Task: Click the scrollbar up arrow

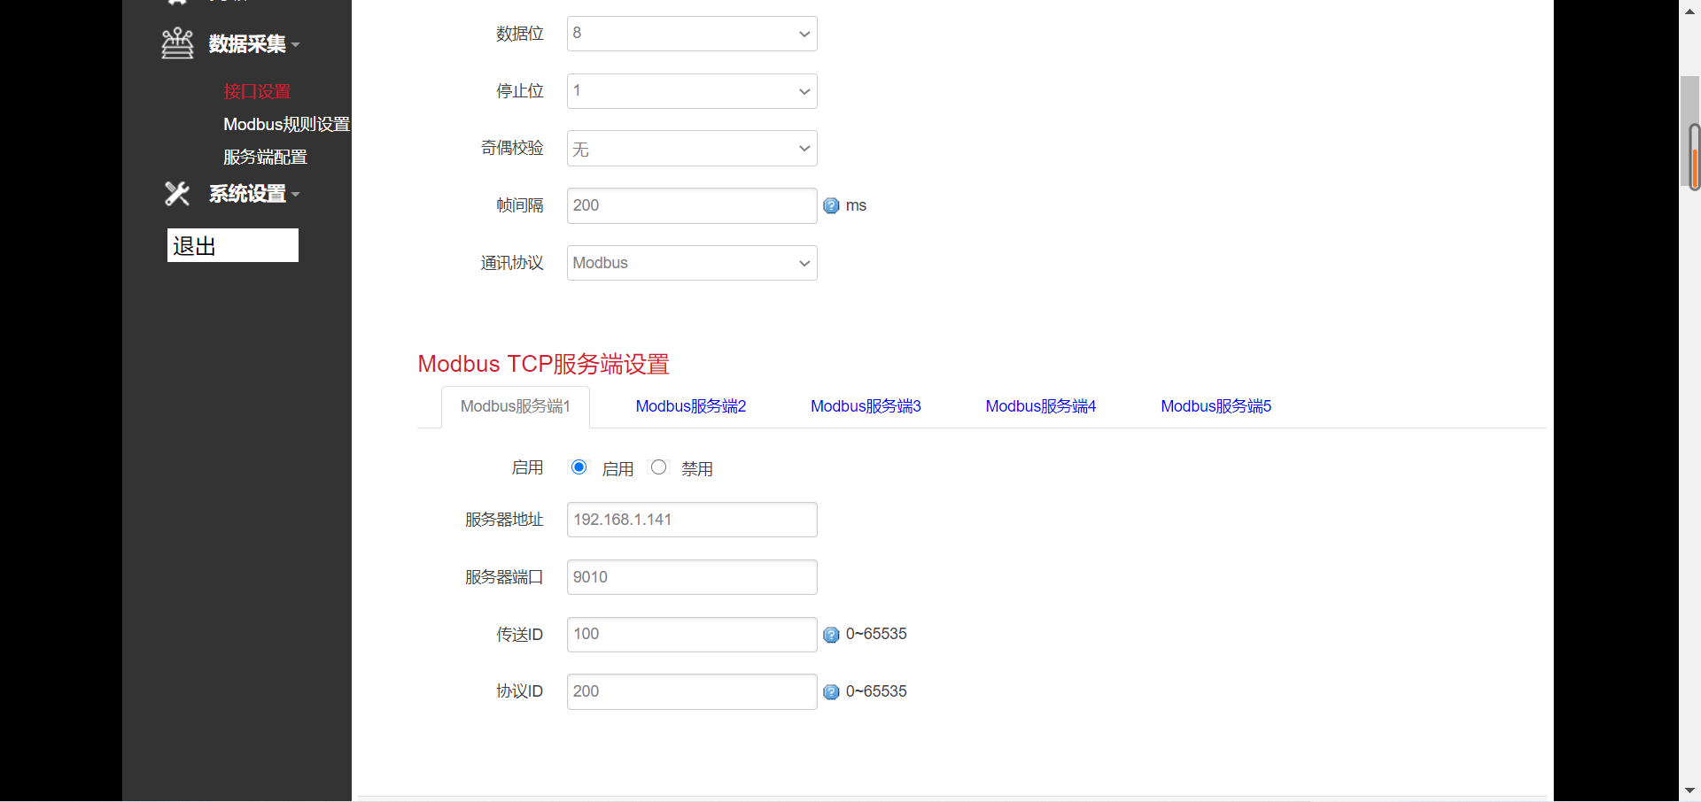Action: 1690,11
